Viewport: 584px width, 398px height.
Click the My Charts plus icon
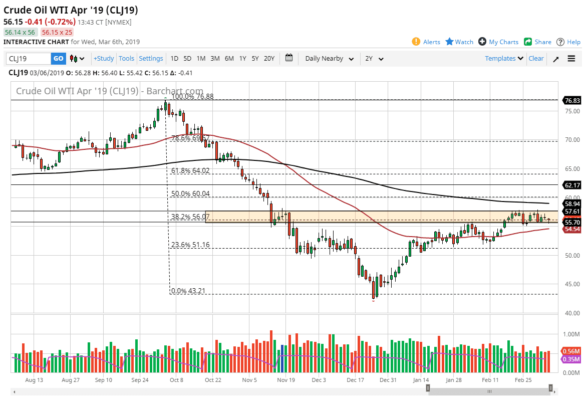(x=481, y=42)
